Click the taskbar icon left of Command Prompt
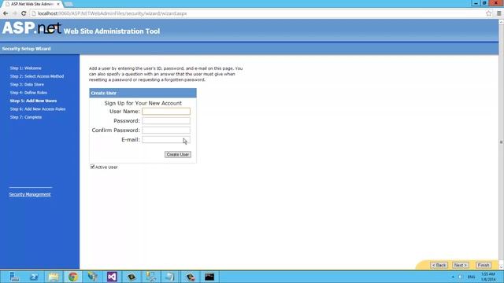The height and width of the screenshot is (283, 504). 190,277
